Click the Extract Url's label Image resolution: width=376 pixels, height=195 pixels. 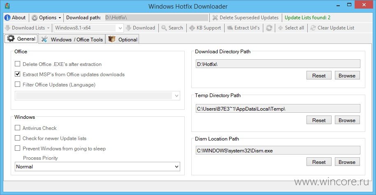[247, 28]
